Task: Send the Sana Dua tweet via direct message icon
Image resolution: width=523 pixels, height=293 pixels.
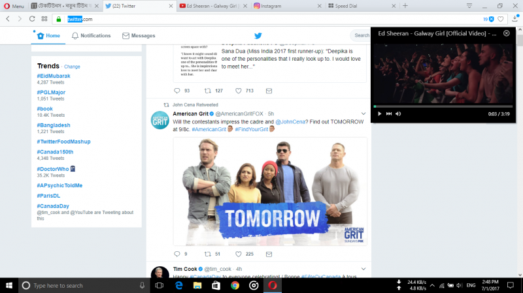Action: (x=269, y=91)
